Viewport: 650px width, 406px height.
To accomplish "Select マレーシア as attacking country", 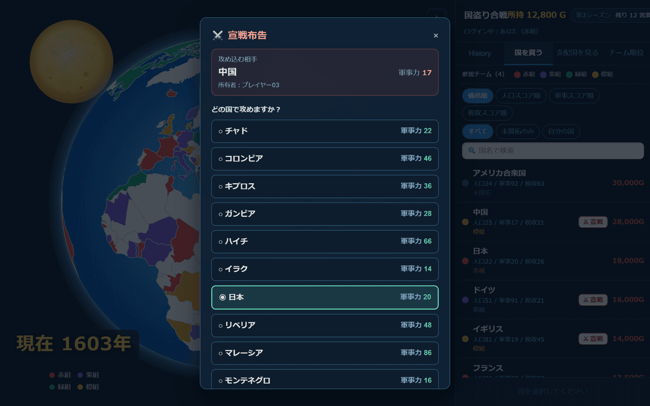I will 325,353.
